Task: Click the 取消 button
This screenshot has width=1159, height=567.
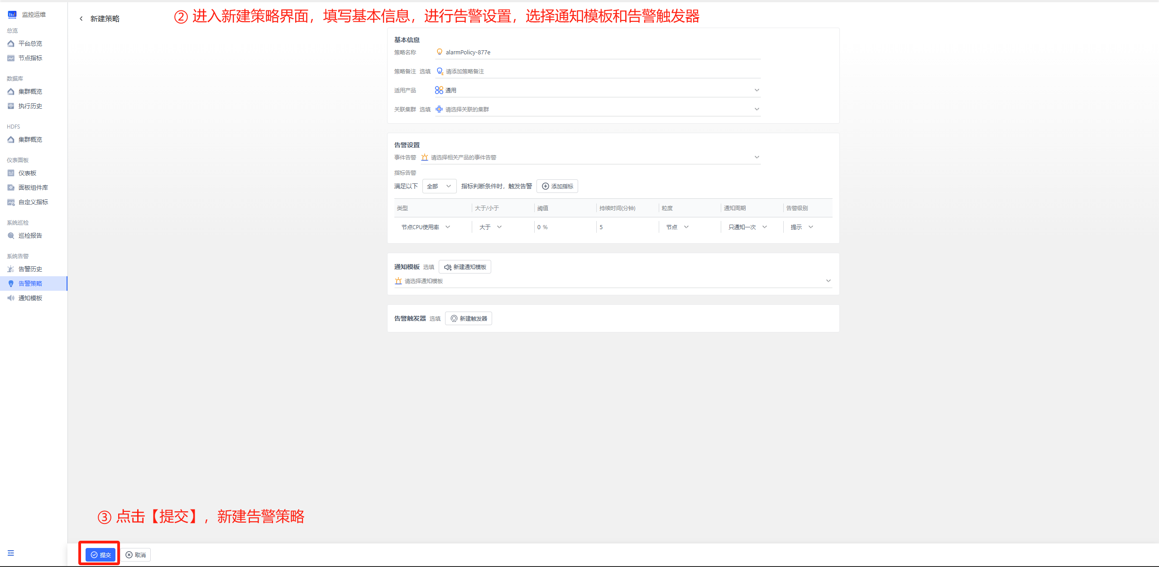Action: [x=136, y=555]
